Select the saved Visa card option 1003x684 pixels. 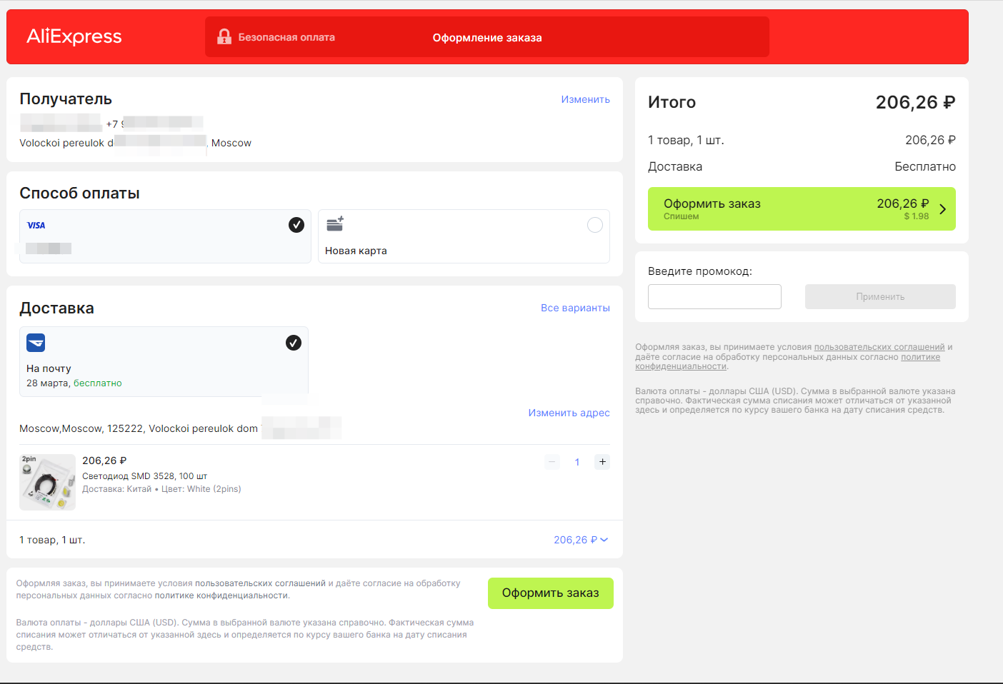[x=165, y=236]
